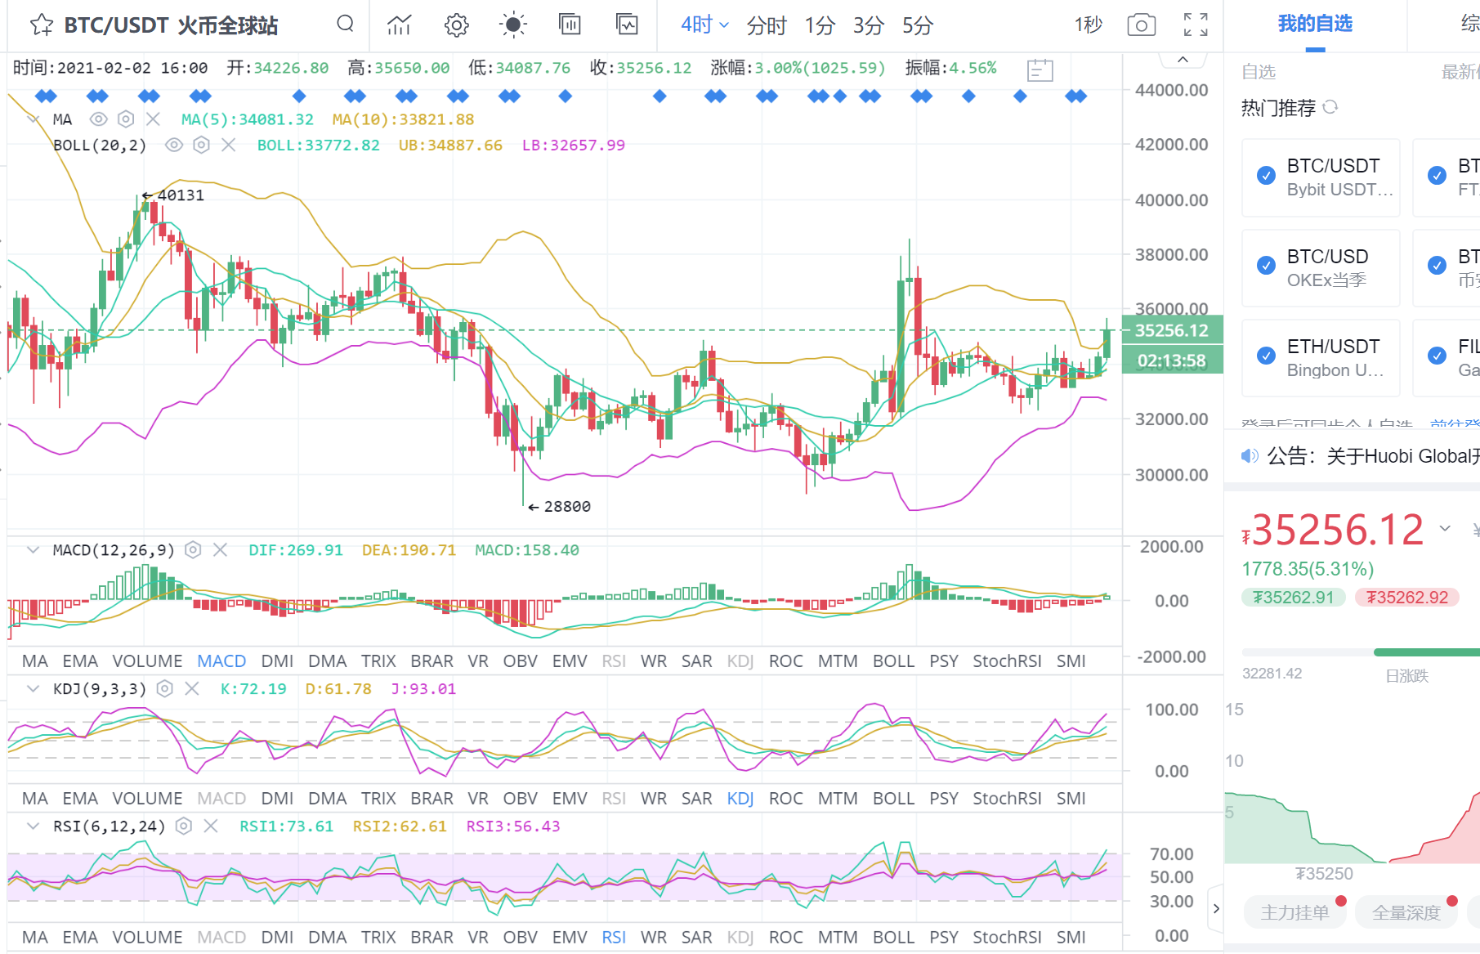Collapse the KDJ indicator panel
The height and width of the screenshot is (954, 1480).
[33, 689]
